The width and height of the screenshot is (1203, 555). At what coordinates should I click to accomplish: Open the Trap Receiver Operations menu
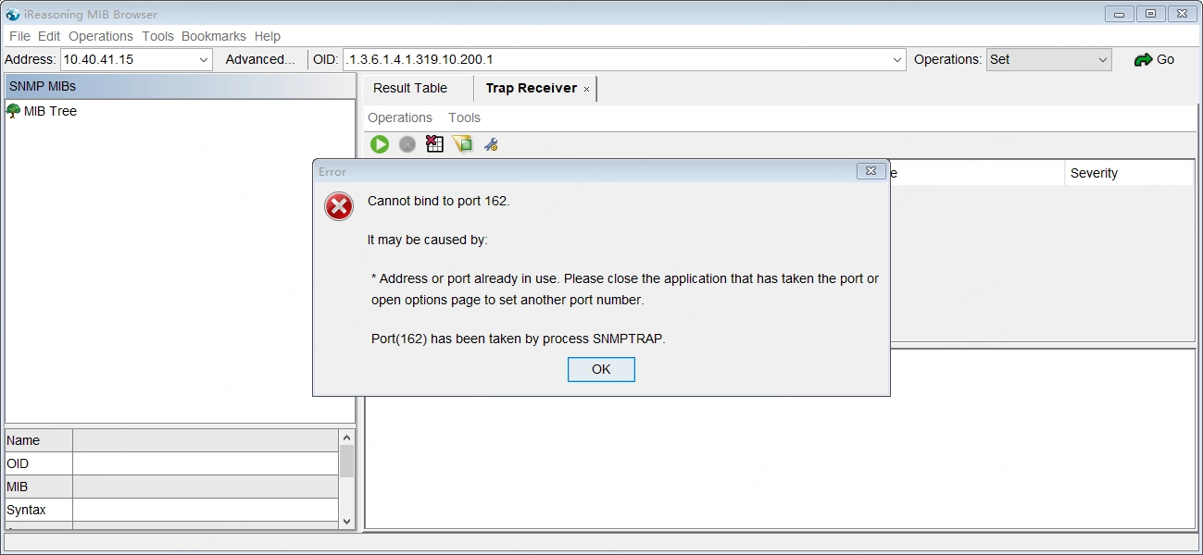[400, 117]
